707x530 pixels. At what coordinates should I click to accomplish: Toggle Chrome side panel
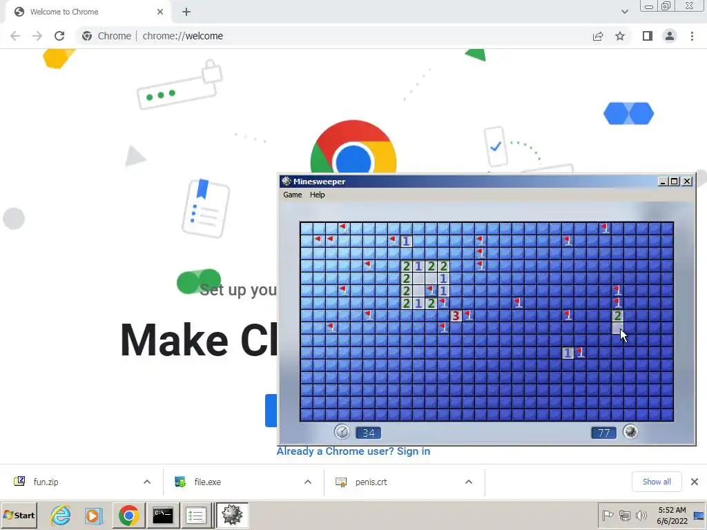[x=648, y=36]
